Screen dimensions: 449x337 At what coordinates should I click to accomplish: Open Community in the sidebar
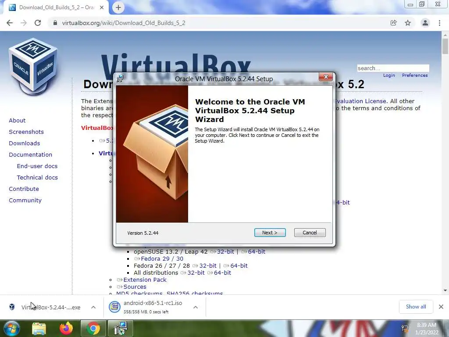click(25, 200)
